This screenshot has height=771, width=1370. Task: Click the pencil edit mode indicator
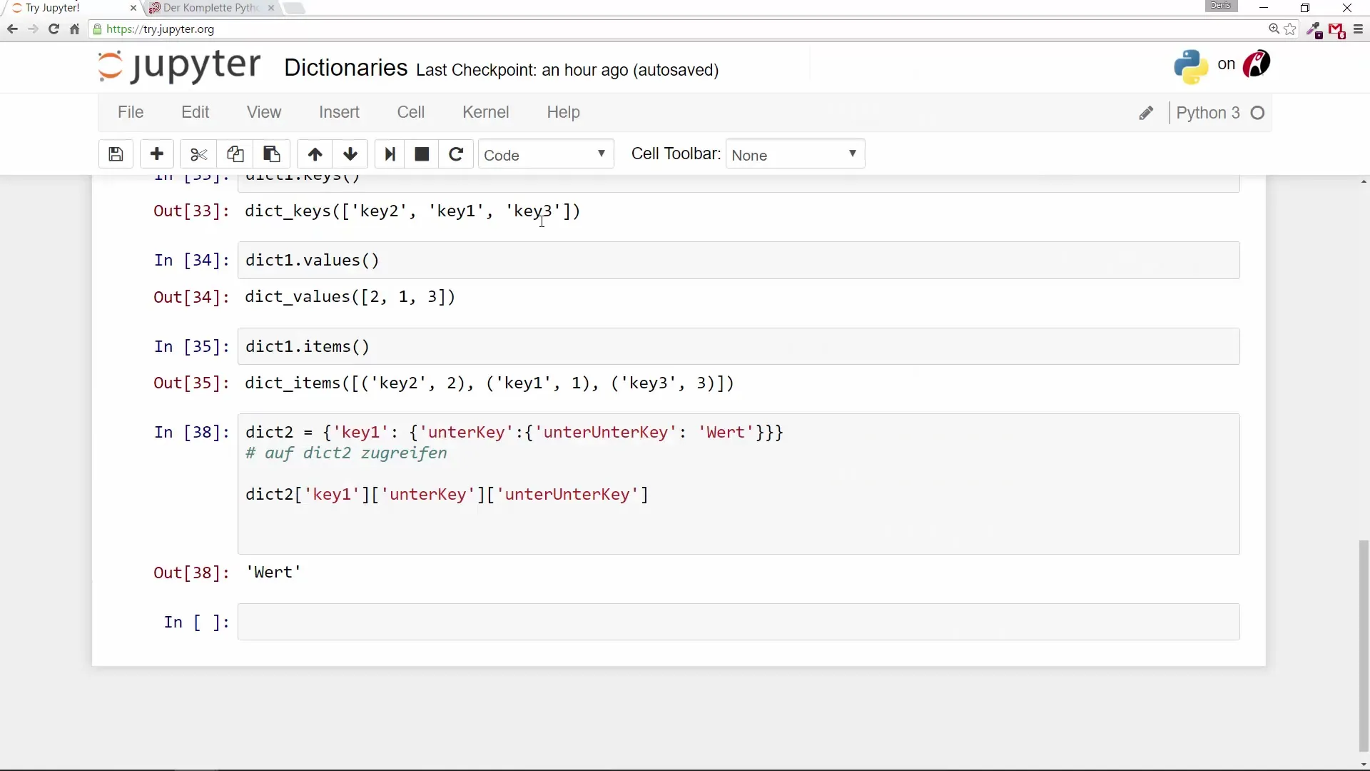tap(1146, 113)
